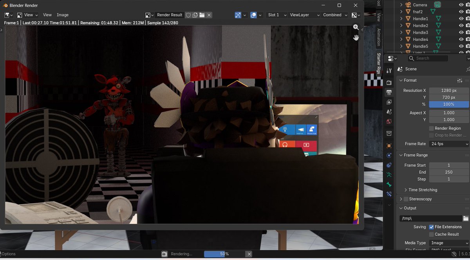Enable the Stereoscopy checkbox
This screenshot has width=470, height=260.
click(x=406, y=199)
